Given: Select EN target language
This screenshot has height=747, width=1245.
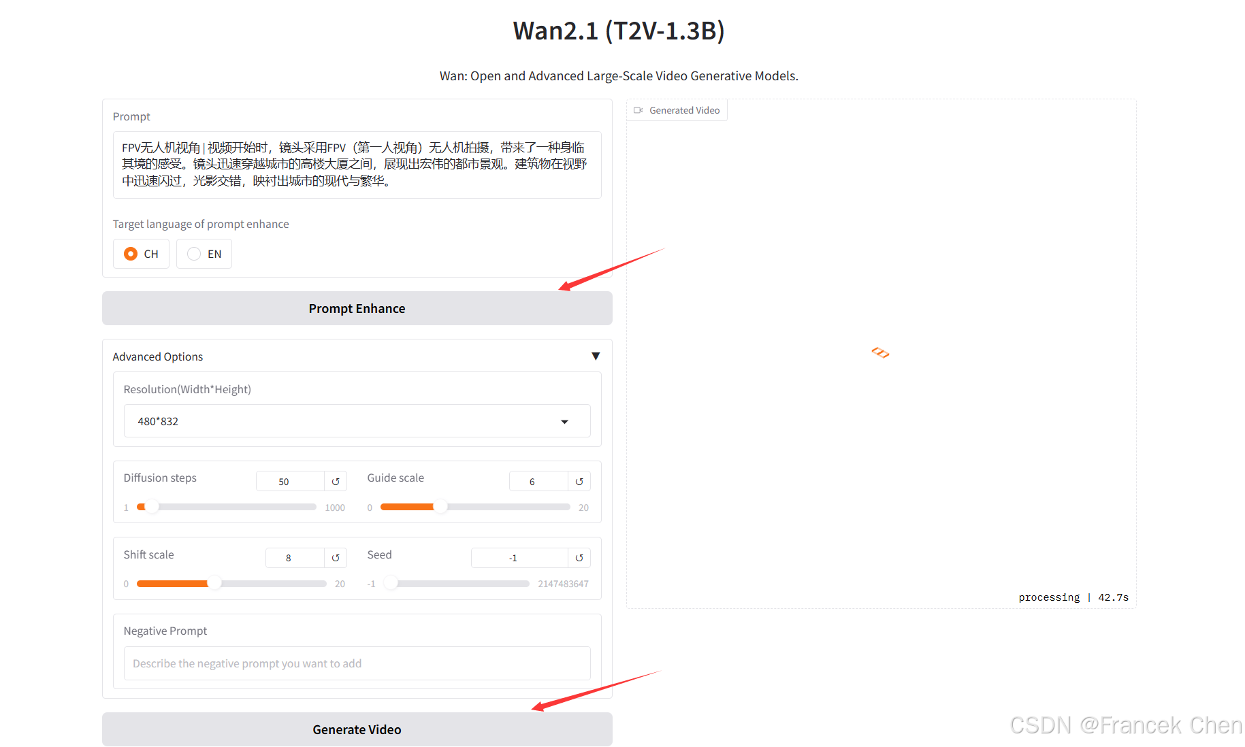Looking at the screenshot, I should [204, 254].
